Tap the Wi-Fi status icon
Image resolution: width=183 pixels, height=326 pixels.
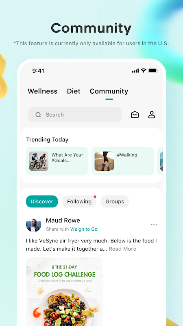144,70
